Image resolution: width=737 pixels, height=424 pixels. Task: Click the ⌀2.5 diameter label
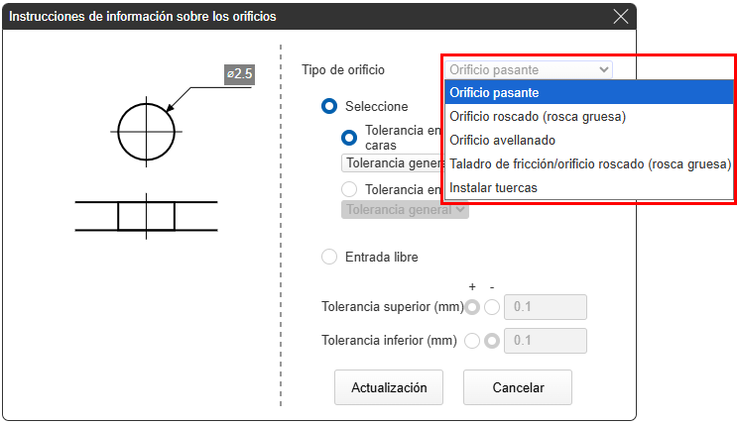coord(241,74)
